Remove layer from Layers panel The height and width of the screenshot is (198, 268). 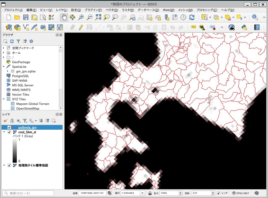point(53,121)
